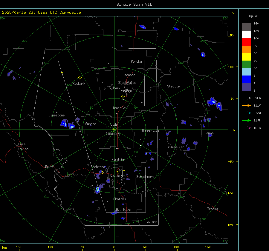Click the Banff label
The width and height of the screenshot is (269, 251).
click(49, 166)
